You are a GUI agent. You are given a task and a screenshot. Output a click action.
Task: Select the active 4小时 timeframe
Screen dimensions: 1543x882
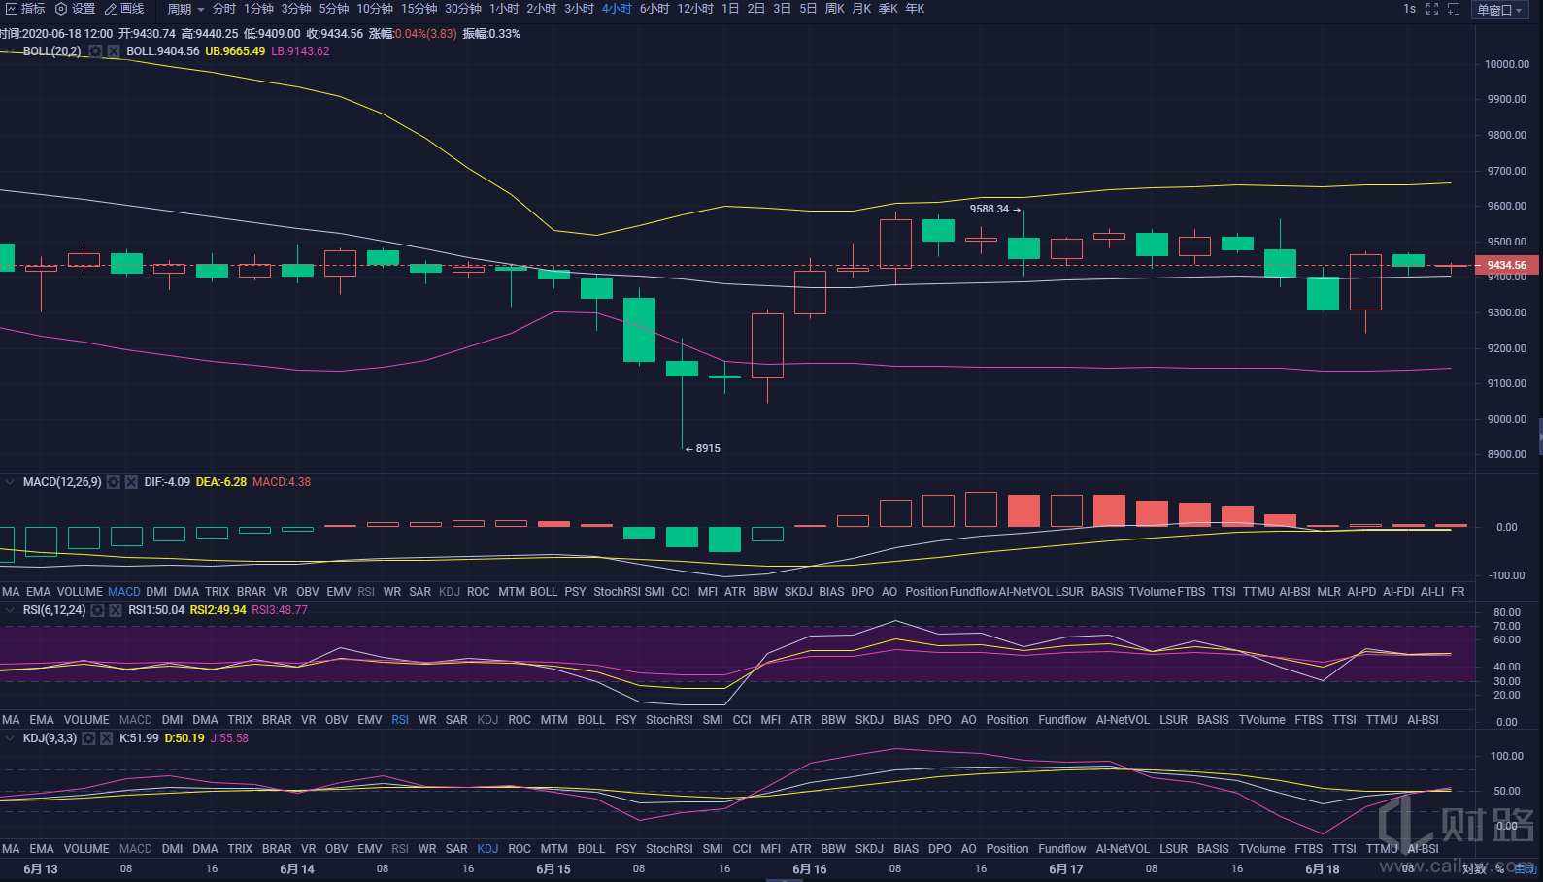[x=617, y=9]
